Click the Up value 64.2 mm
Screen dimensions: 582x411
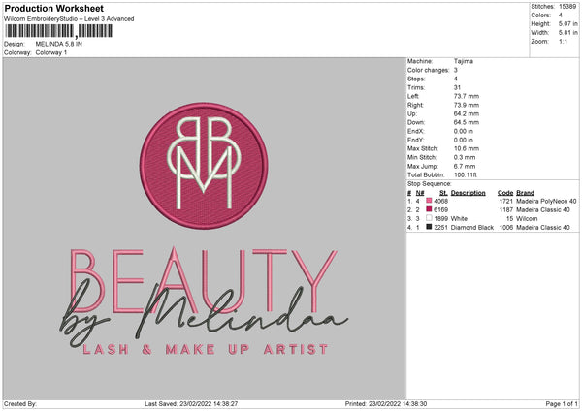coord(467,113)
